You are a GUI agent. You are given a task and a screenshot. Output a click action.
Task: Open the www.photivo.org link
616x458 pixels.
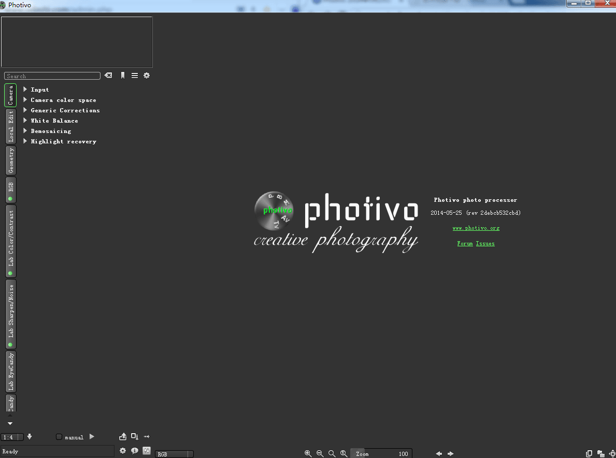coord(476,228)
